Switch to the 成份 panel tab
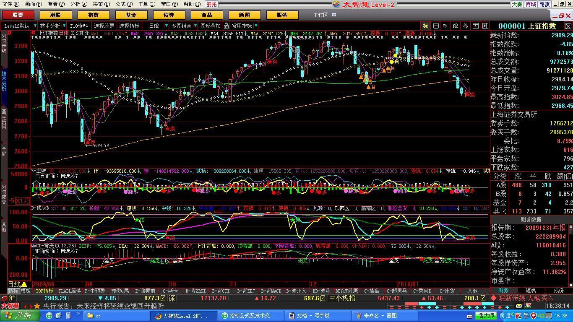This screenshot has height=322, width=573. click(559, 290)
